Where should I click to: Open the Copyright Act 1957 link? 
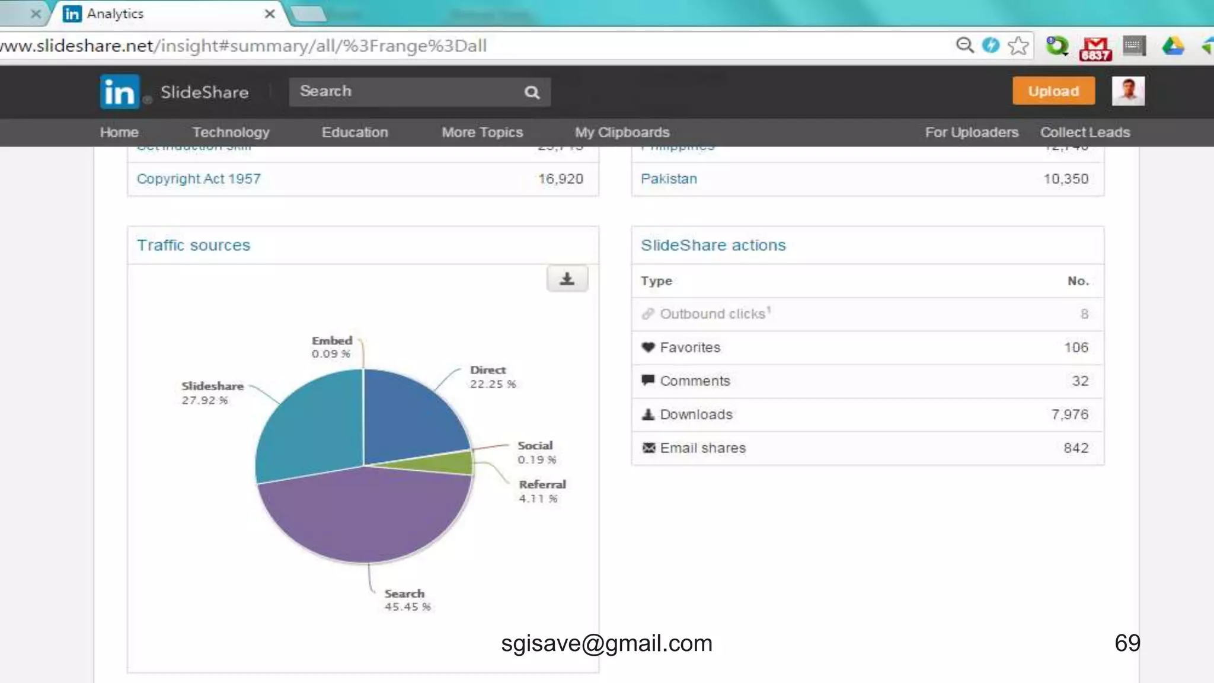click(x=199, y=178)
